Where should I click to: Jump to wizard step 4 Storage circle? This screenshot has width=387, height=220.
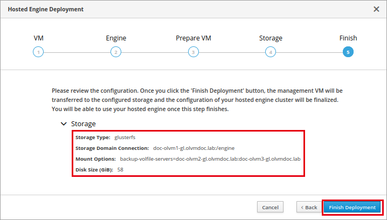click(x=271, y=52)
